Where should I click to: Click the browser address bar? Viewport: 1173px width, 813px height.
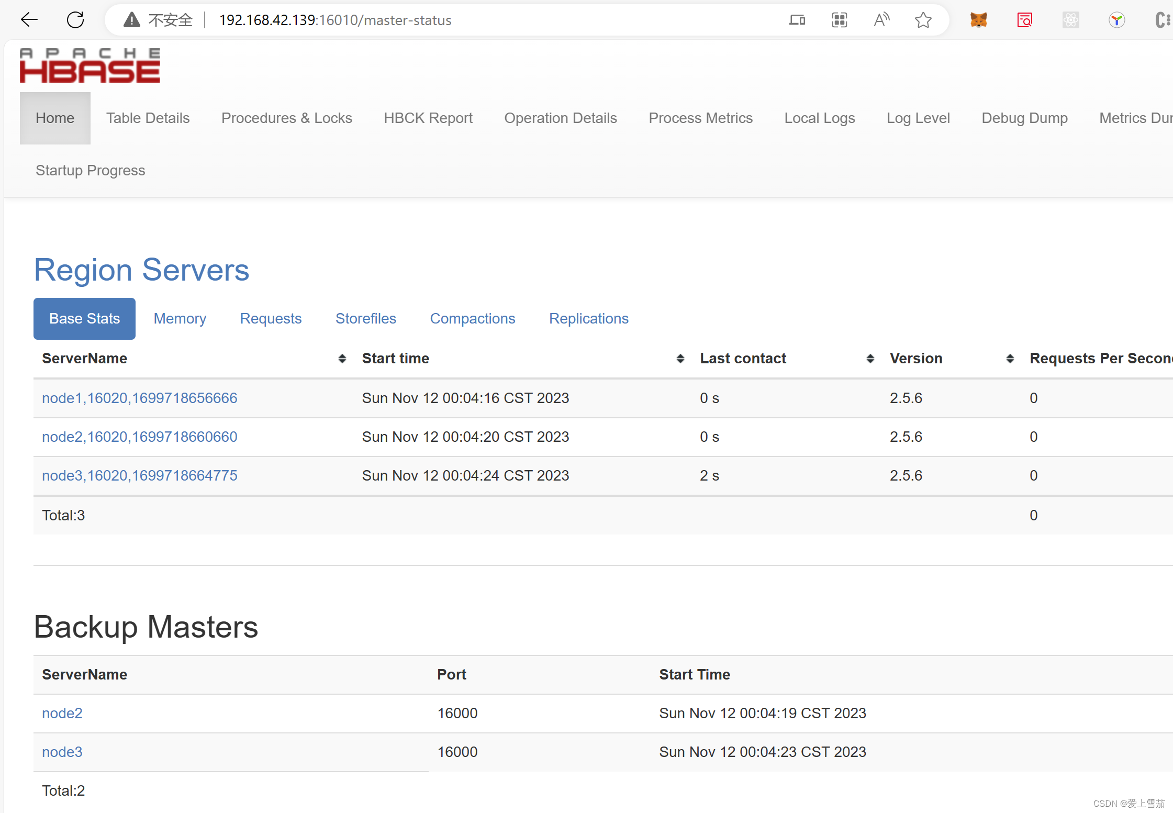336,20
